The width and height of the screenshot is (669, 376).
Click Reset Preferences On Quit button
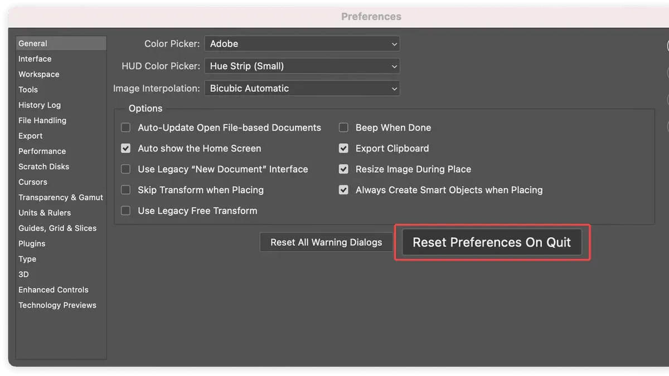click(x=492, y=242)
